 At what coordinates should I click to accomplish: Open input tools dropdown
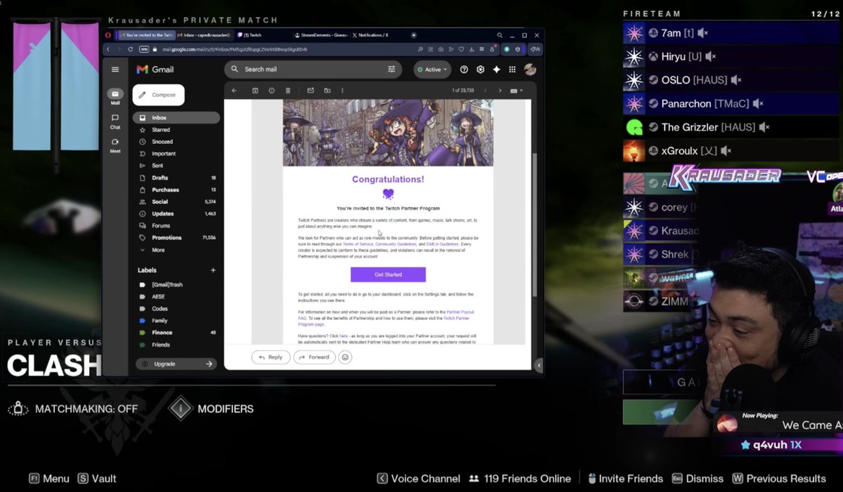click(516, 91)
